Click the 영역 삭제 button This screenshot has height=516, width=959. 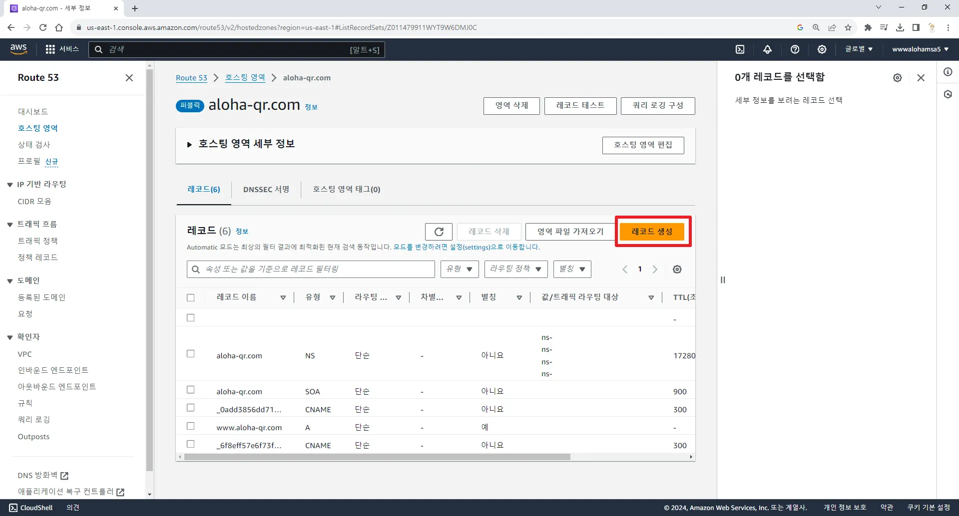pos(511,106)
